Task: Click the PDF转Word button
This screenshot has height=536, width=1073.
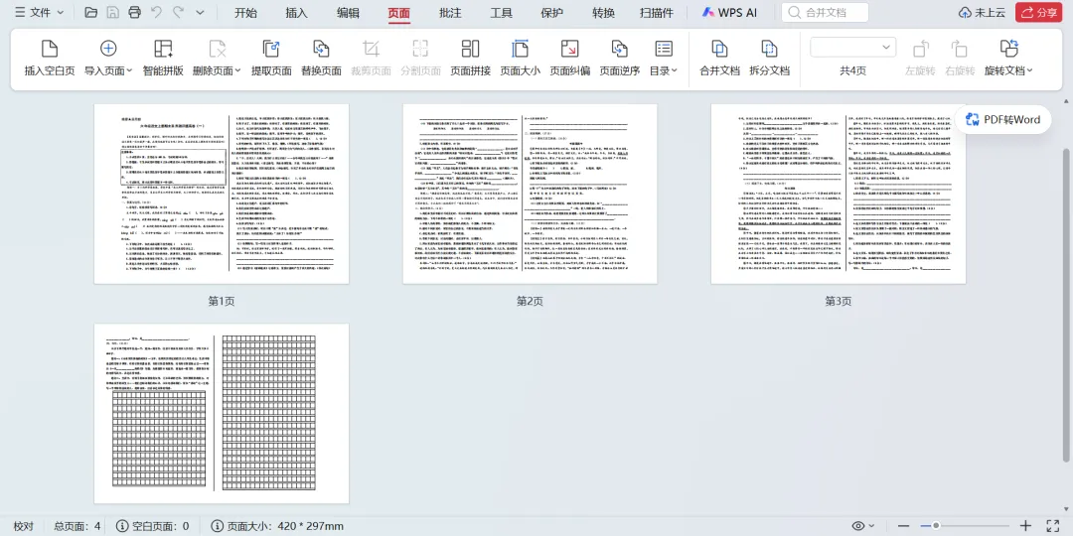Action: 1003,120
